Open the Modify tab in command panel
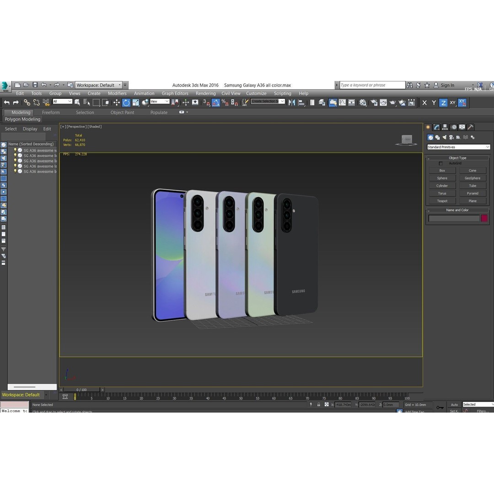This screenshot has width=494, height=494. [436, 127]
